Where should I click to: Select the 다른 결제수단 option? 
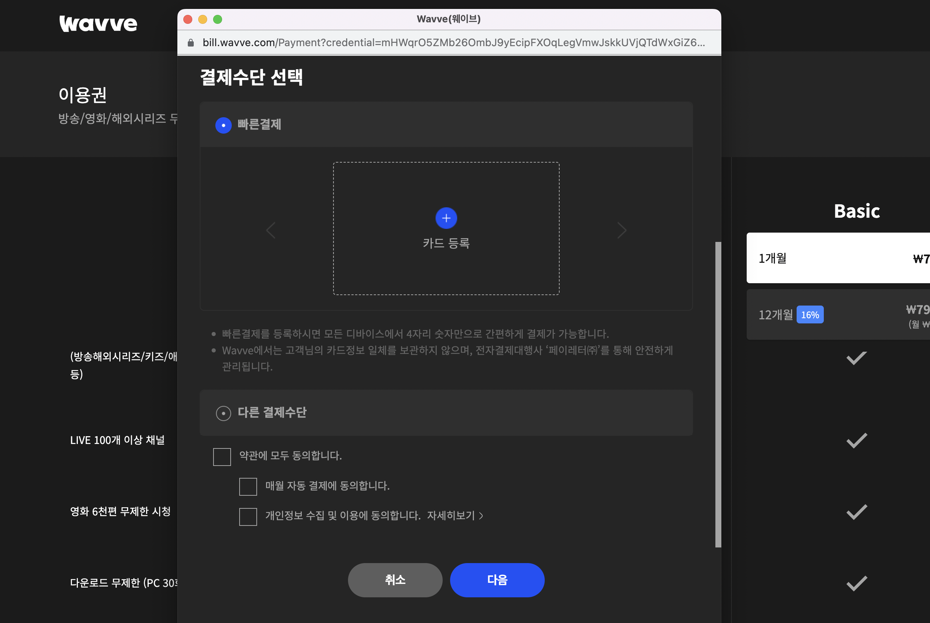pyautogui.click(x=223, y=413)
